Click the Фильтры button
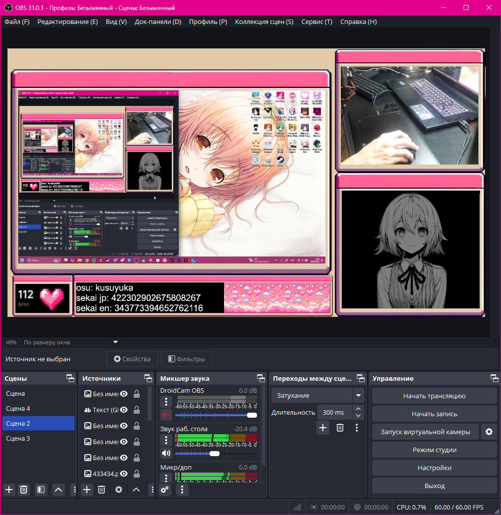This screenshot has height=515, width=501. pyautogui.click(x=187, y=359)
